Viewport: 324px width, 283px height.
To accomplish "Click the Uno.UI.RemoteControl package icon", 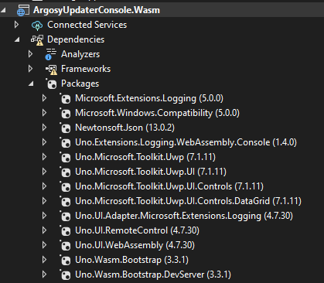I will 65,230.
